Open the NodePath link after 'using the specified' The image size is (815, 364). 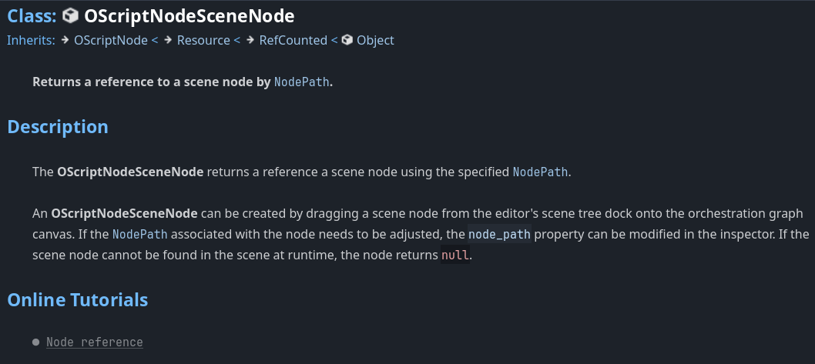click(541, 172)
